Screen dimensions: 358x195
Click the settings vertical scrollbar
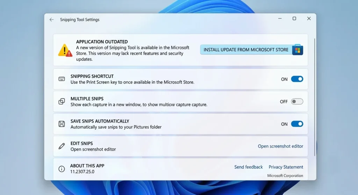315,97
